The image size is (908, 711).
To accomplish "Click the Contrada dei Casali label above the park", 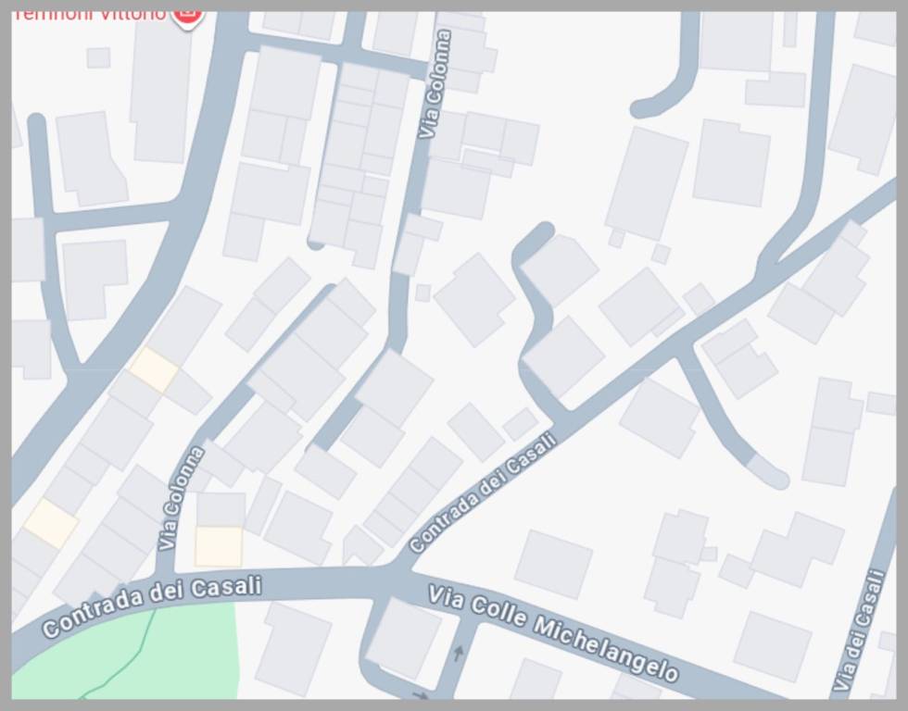I will (x=152, y=605).
